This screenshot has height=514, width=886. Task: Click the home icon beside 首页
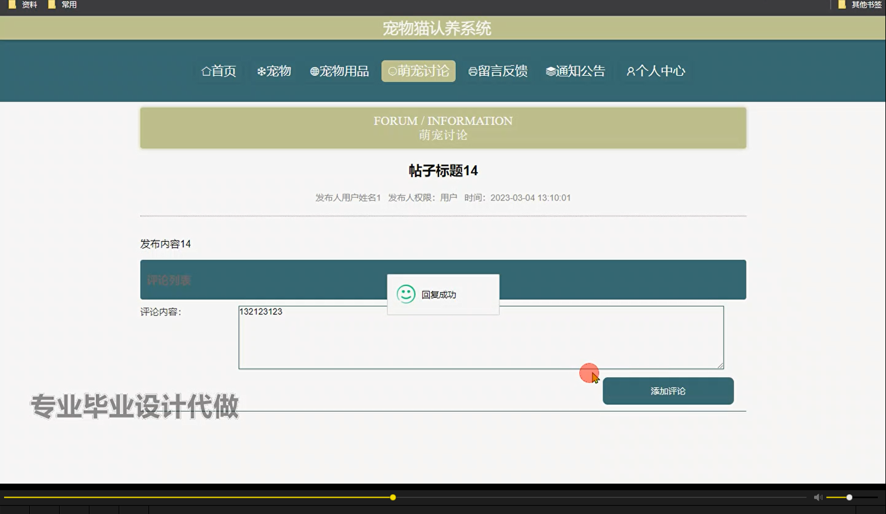click(x=205, y=71)
